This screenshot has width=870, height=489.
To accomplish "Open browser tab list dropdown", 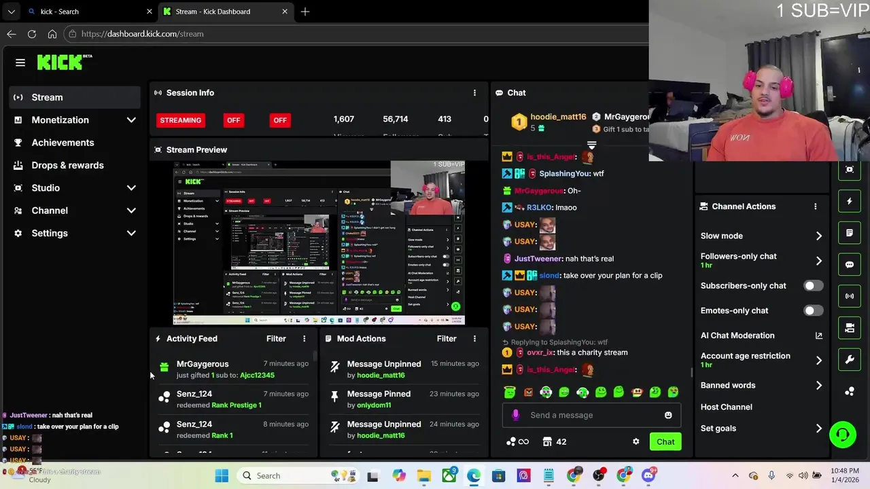I will (11, 12).
